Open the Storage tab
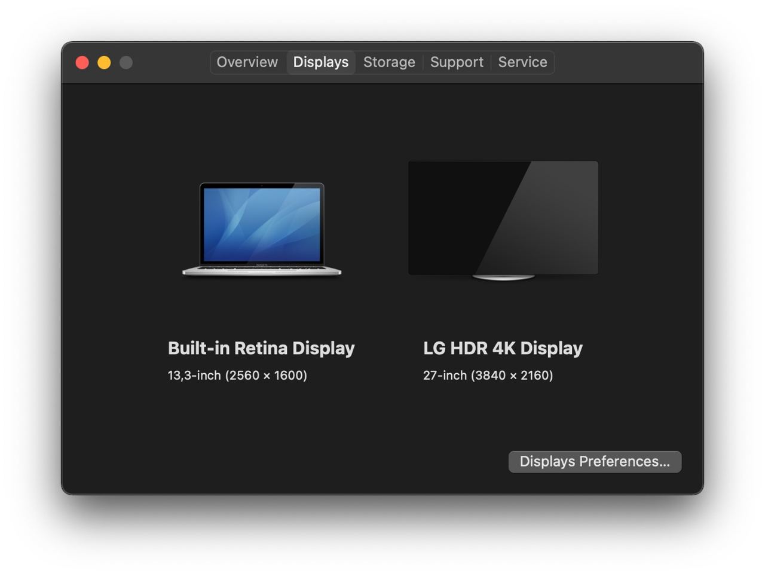This screenshot has height=576, width=765. tap(389, 62)
